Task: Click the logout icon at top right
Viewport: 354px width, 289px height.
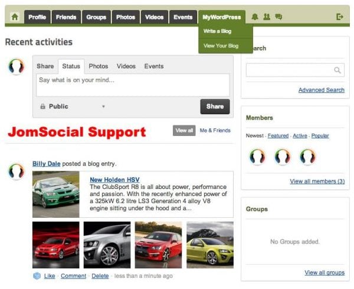Action: tap(340, 17)
